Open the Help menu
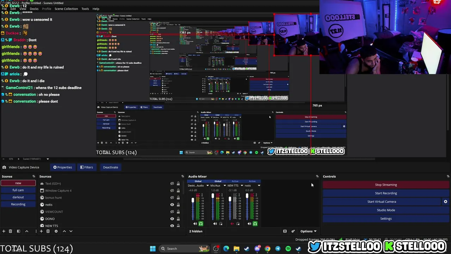 [x=96, y=9]
